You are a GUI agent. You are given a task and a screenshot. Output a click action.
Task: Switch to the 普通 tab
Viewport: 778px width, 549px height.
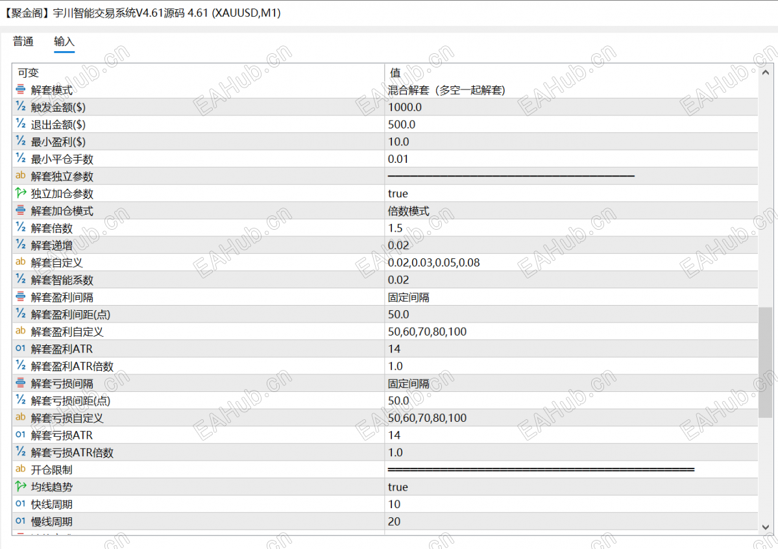23,42
